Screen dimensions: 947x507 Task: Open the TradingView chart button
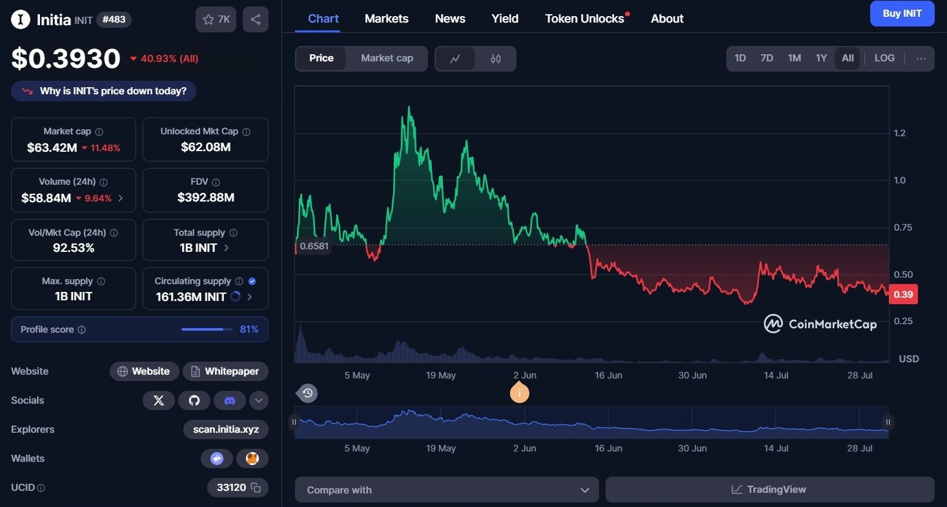[769, 490]
